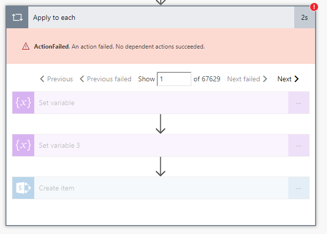327x234 pixels.
Task: Click the ActionFailed error message
Action: (x=119, y=47)
